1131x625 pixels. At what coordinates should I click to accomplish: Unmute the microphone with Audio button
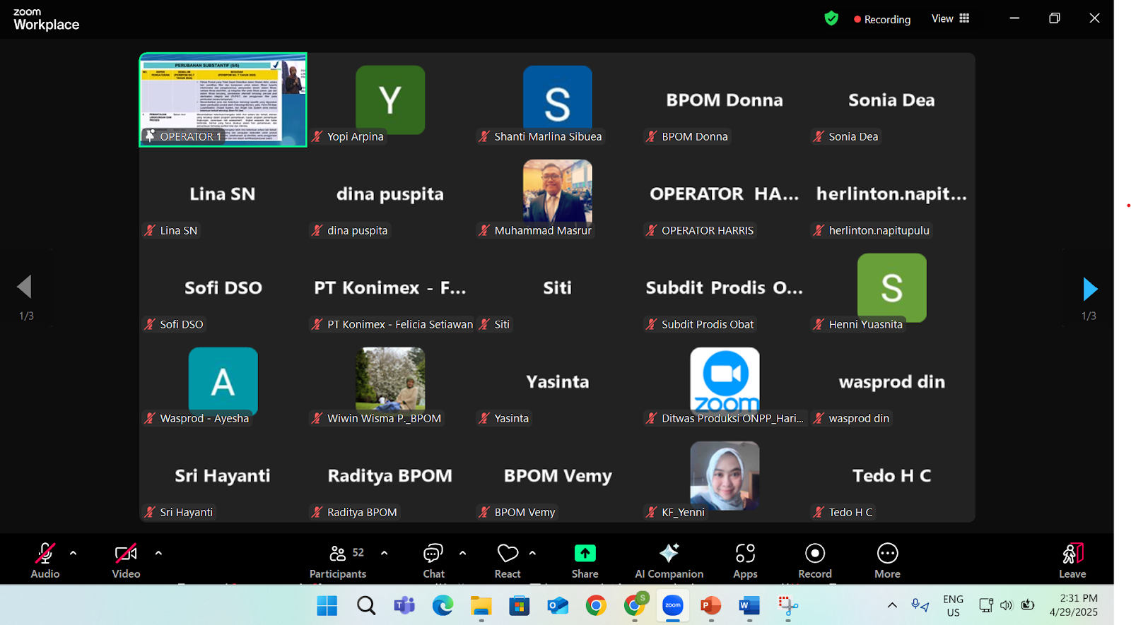click(45, 561)
